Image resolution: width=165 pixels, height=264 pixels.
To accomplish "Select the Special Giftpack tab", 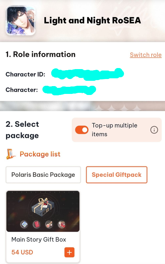I will click(x=117, y=175).
